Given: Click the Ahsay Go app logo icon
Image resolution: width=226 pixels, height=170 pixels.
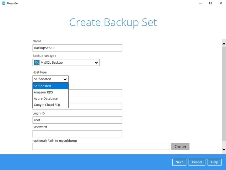Looking at the screenshot, I should click(3, 3).
